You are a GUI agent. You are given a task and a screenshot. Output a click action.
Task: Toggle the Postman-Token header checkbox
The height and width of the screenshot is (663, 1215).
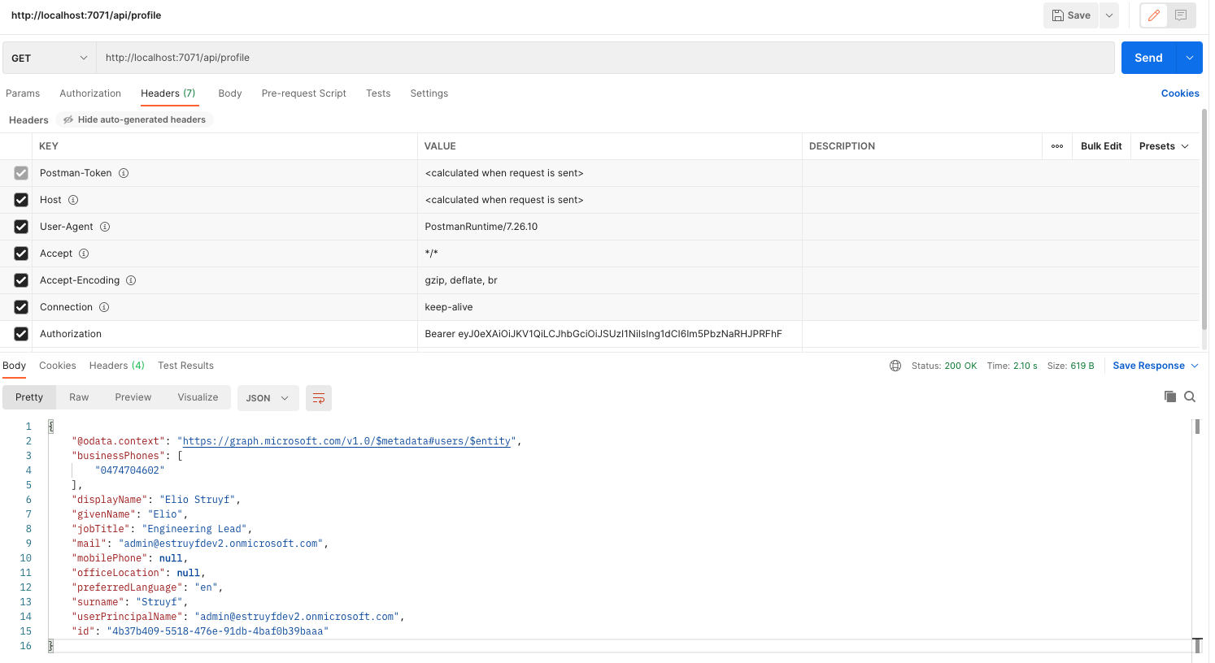(21, 173)
